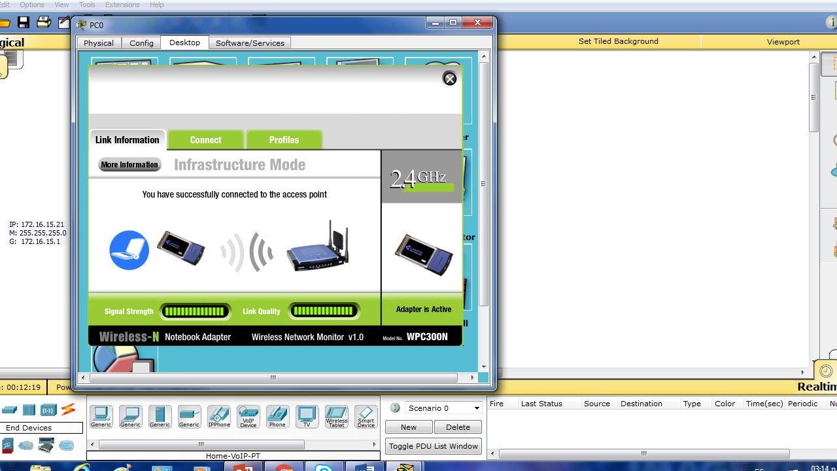Select the Generic laptop device

130,417
